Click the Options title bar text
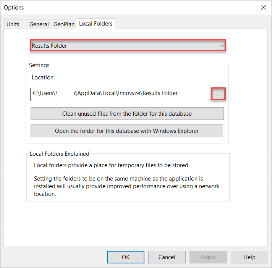Screen dimensions: 272x268 point(14,8)
